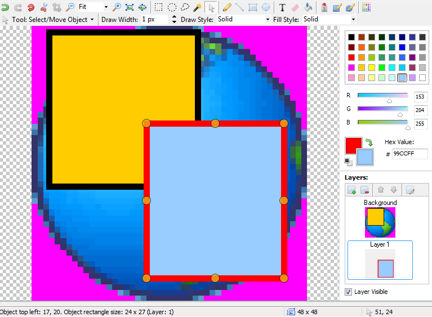Click the B value field showing 255

pos(420,124)
